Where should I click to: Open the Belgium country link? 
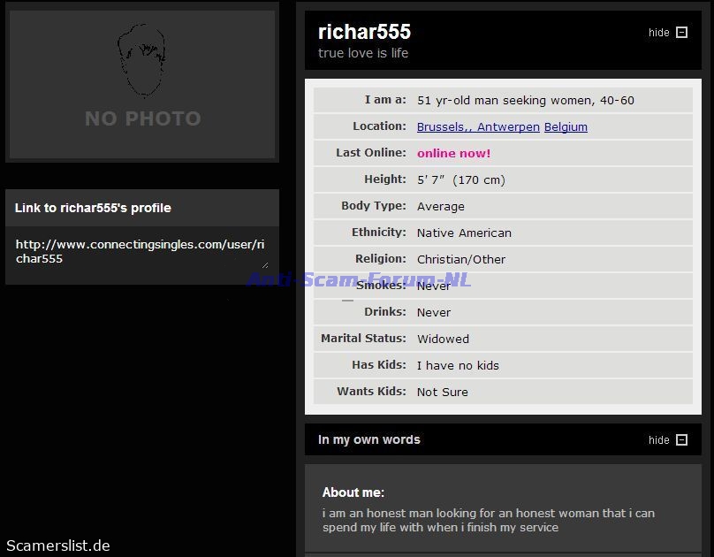[x=566, y=126]
